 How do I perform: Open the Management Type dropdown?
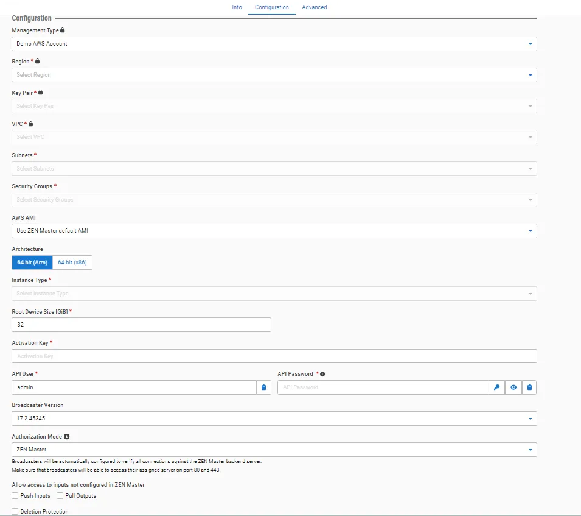point(274,44)
